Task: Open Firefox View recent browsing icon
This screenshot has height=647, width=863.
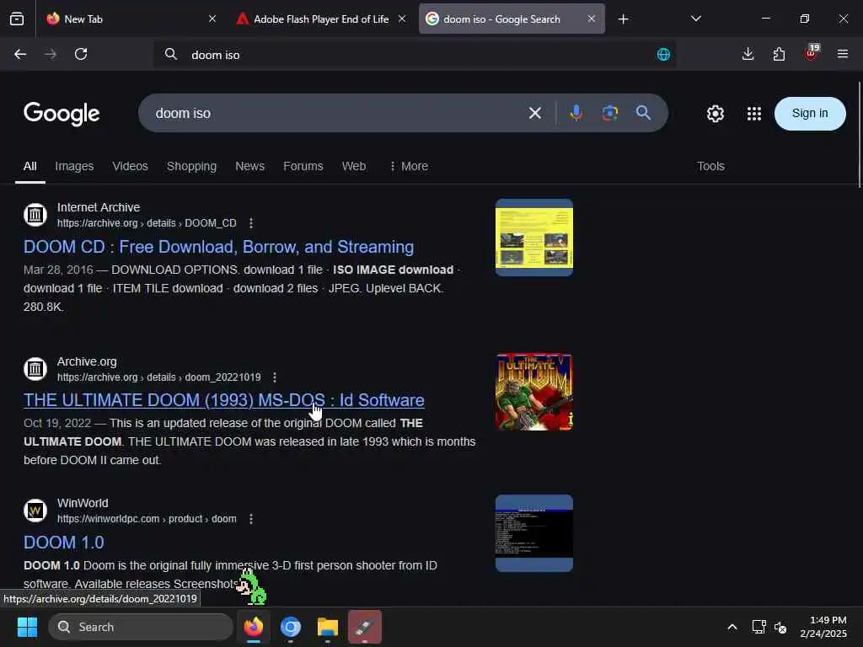Action: point(17,19)
